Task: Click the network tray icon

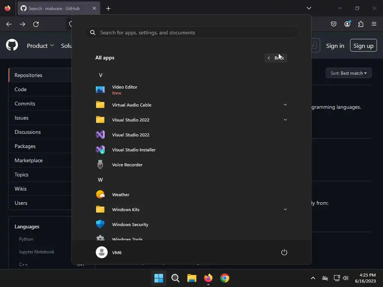Action: coord(337,278)
